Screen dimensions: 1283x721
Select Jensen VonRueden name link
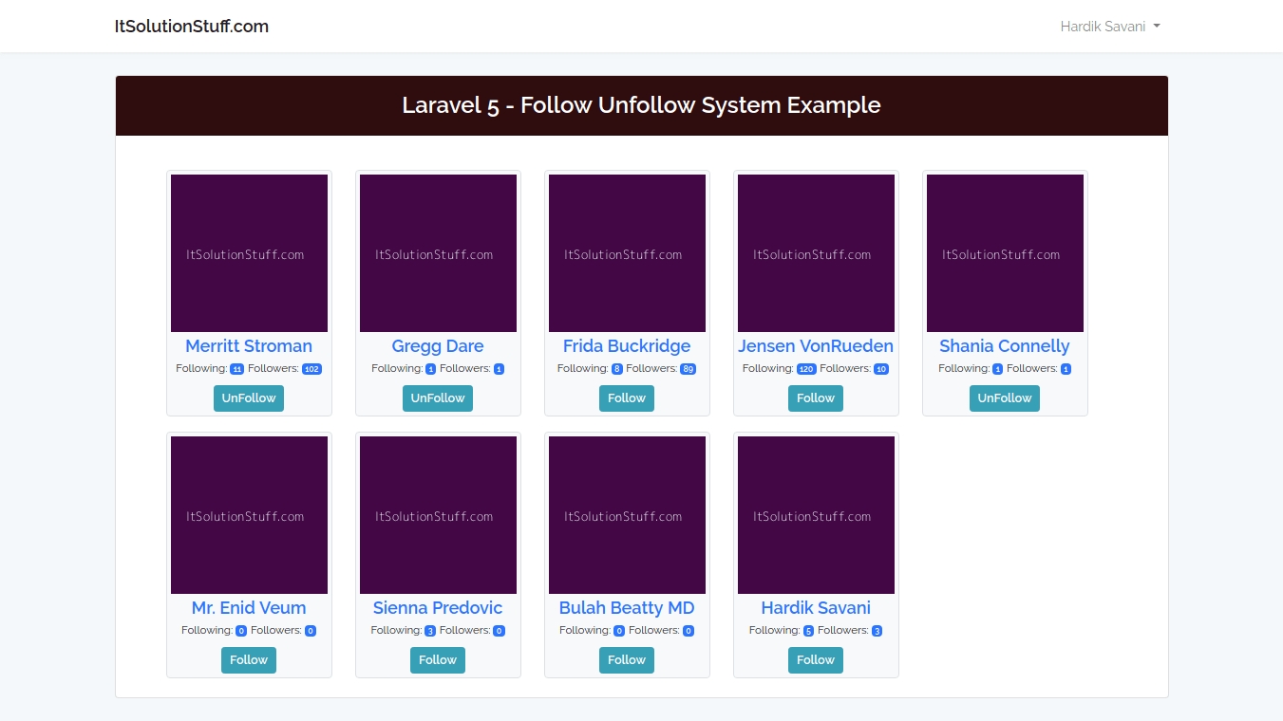[816, 346]
